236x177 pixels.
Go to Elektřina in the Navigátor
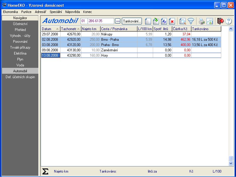click(20, 53)
